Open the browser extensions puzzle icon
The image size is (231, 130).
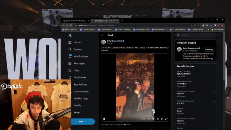click(203, 25)
